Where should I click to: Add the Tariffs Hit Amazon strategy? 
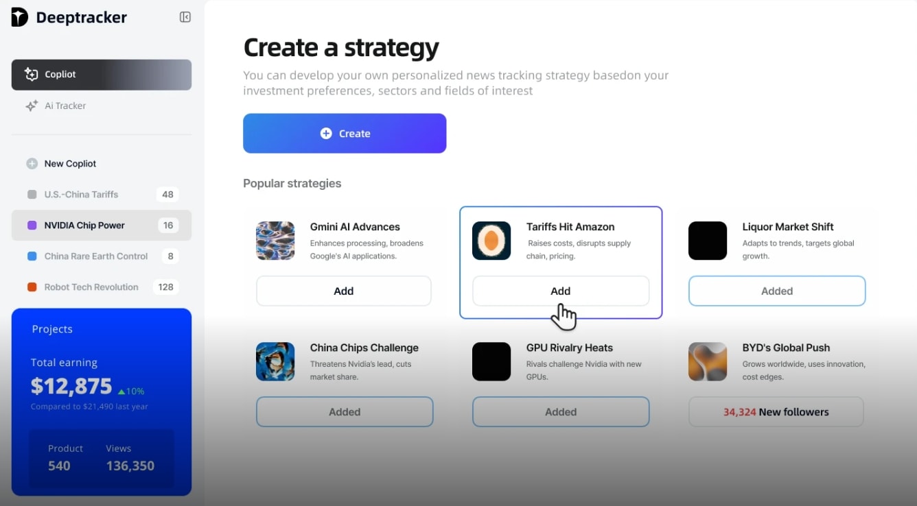coord(561,291)
